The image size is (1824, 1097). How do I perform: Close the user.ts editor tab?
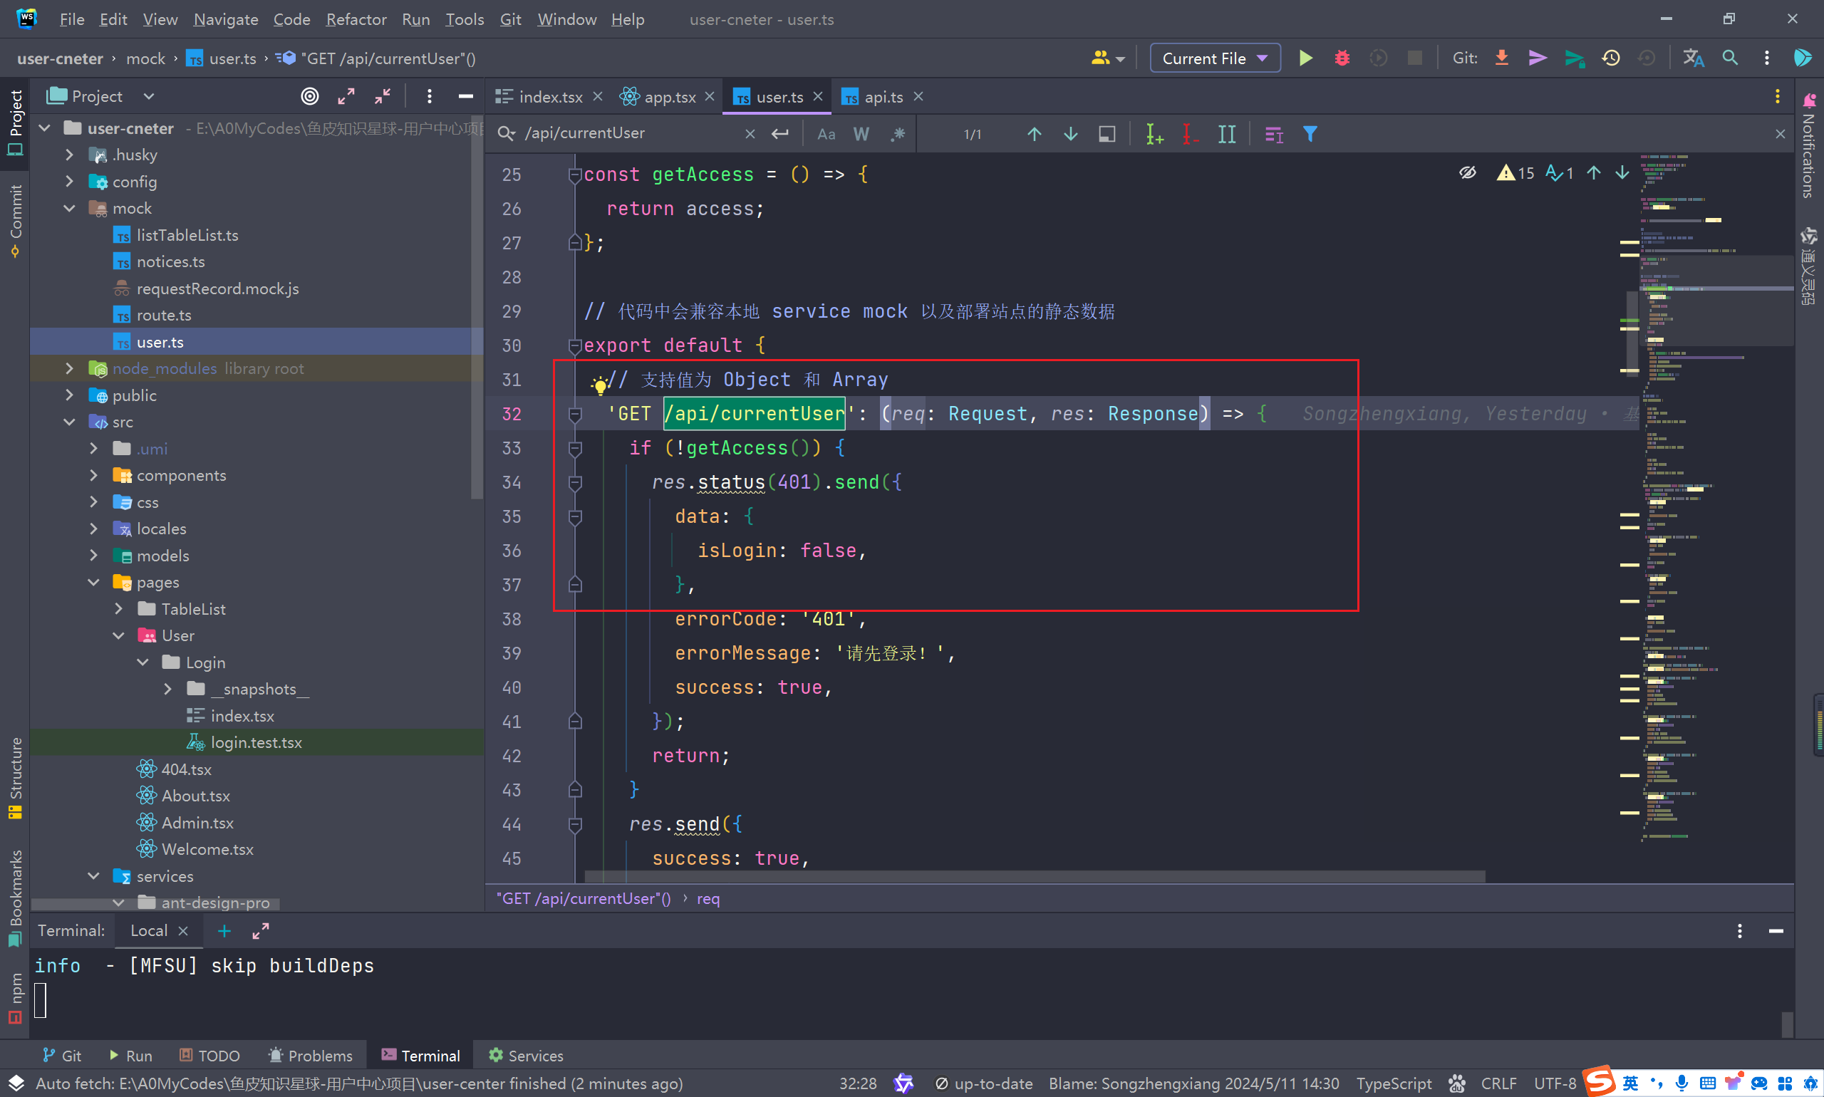(x=818, y=96)
